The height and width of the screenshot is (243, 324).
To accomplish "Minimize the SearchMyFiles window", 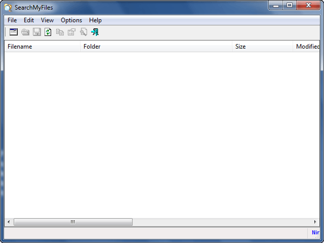I will (x=275, y=6).
